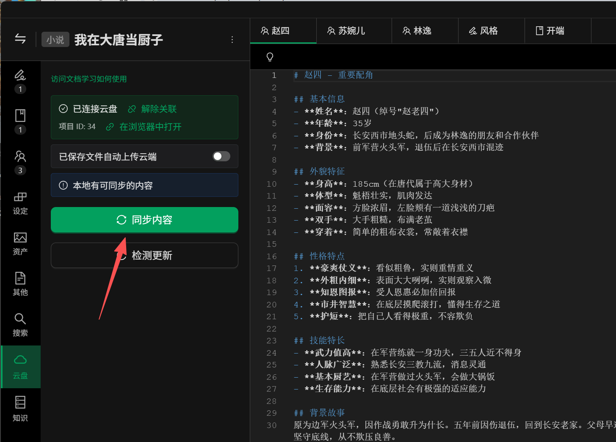
Task: Click the swap arrows icon at top left
Action: click(20, 39)
